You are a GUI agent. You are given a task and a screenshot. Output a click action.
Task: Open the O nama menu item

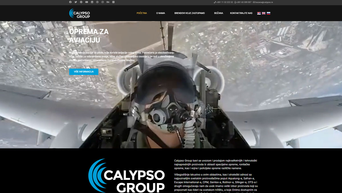click(x=160, y=13)
